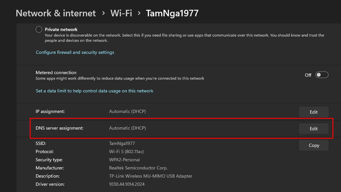Select the Private network radio button

(39, 29)
